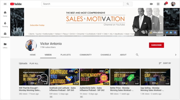Open Trending in sidebar
This screenshot has width=180, height=100.
click(x=5, y=24)
